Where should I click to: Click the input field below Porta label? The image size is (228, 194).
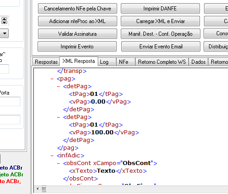pyautogui.click(x=10, y=101)
